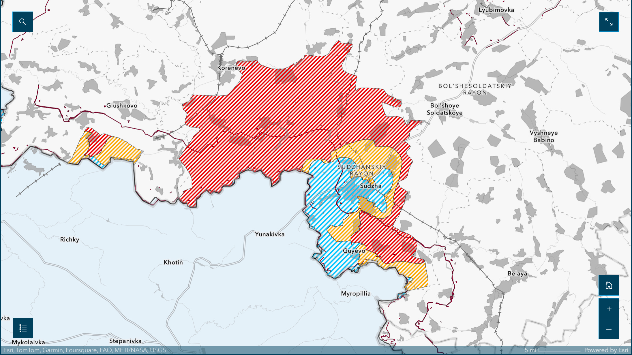
Task: Click the Vyshneye Babino label
Action: click(543, 136)
